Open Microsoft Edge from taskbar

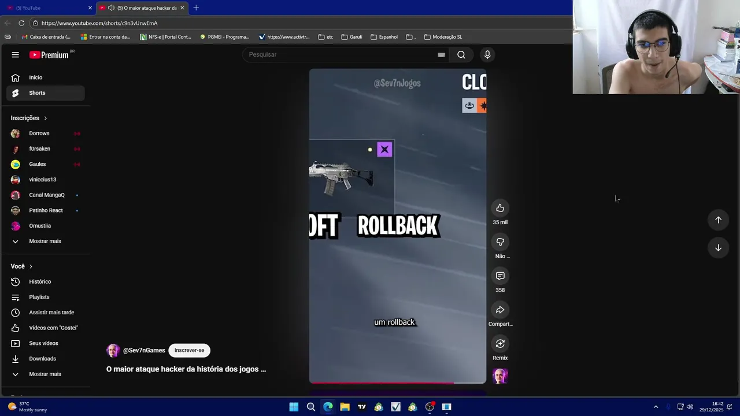[x=328, y=407]
